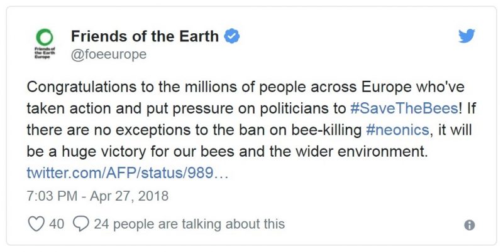
Task: Like the tweet with the heart icon
Action: [x=36, y=224]
